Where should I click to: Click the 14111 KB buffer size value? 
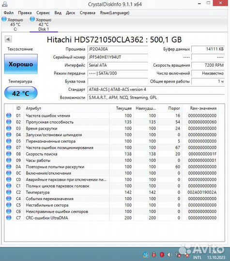click(x=208, y=49)
